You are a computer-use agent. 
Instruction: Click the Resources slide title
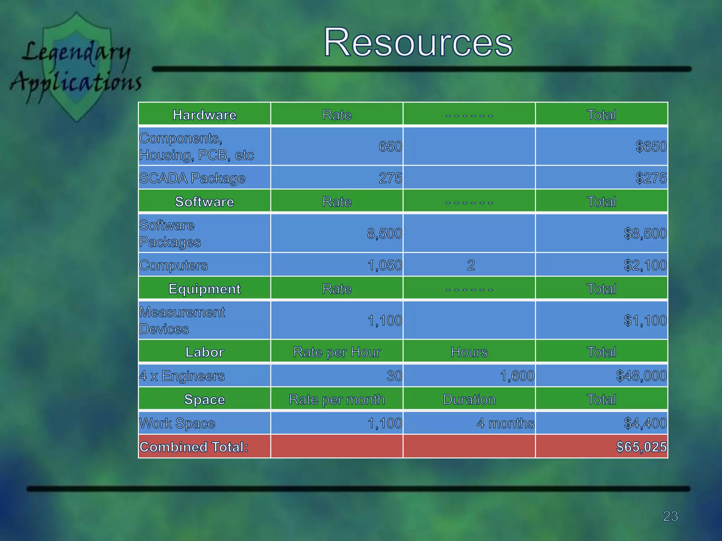coord(418,42)
